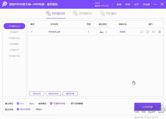Click the 操作 column header
The image size is (166, 119).
point(151,24)
